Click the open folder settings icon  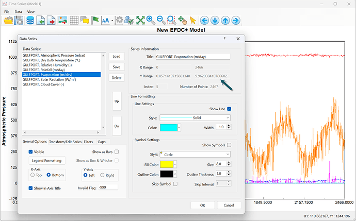tap(8, 21)
